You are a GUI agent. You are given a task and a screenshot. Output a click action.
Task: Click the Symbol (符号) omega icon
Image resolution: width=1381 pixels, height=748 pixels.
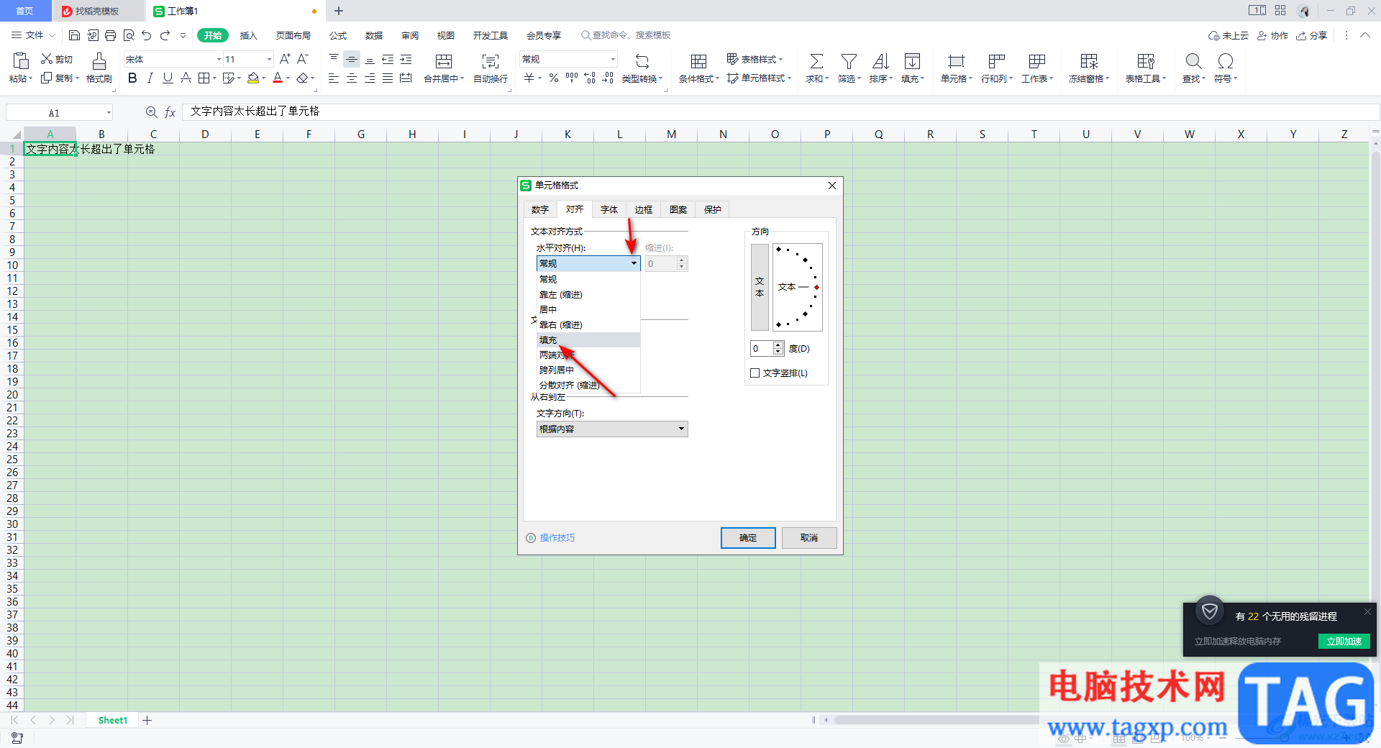1225,61
